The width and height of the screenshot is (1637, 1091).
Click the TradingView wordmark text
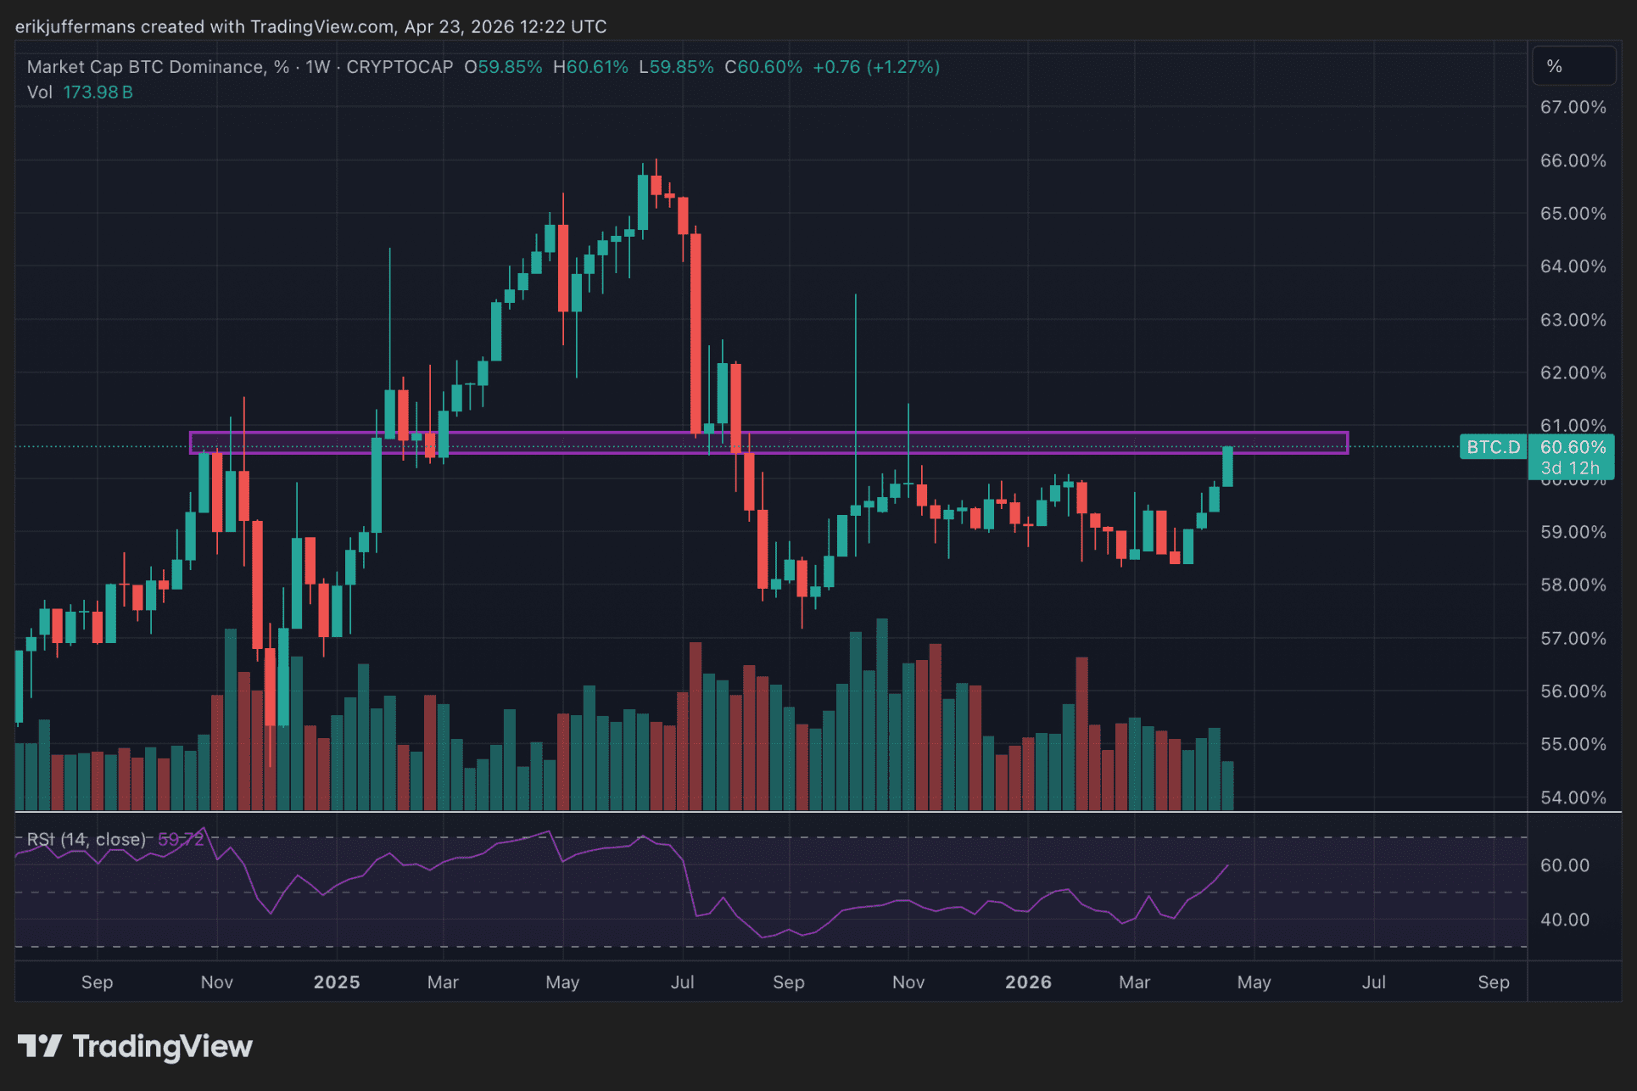click(x=162, y=1046)
